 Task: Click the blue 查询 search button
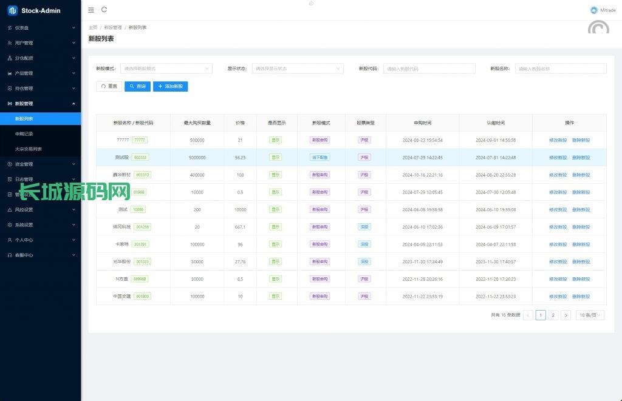point(137,87)
